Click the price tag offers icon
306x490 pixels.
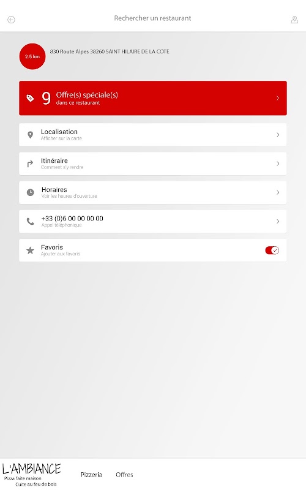click(x=30, y=98)
